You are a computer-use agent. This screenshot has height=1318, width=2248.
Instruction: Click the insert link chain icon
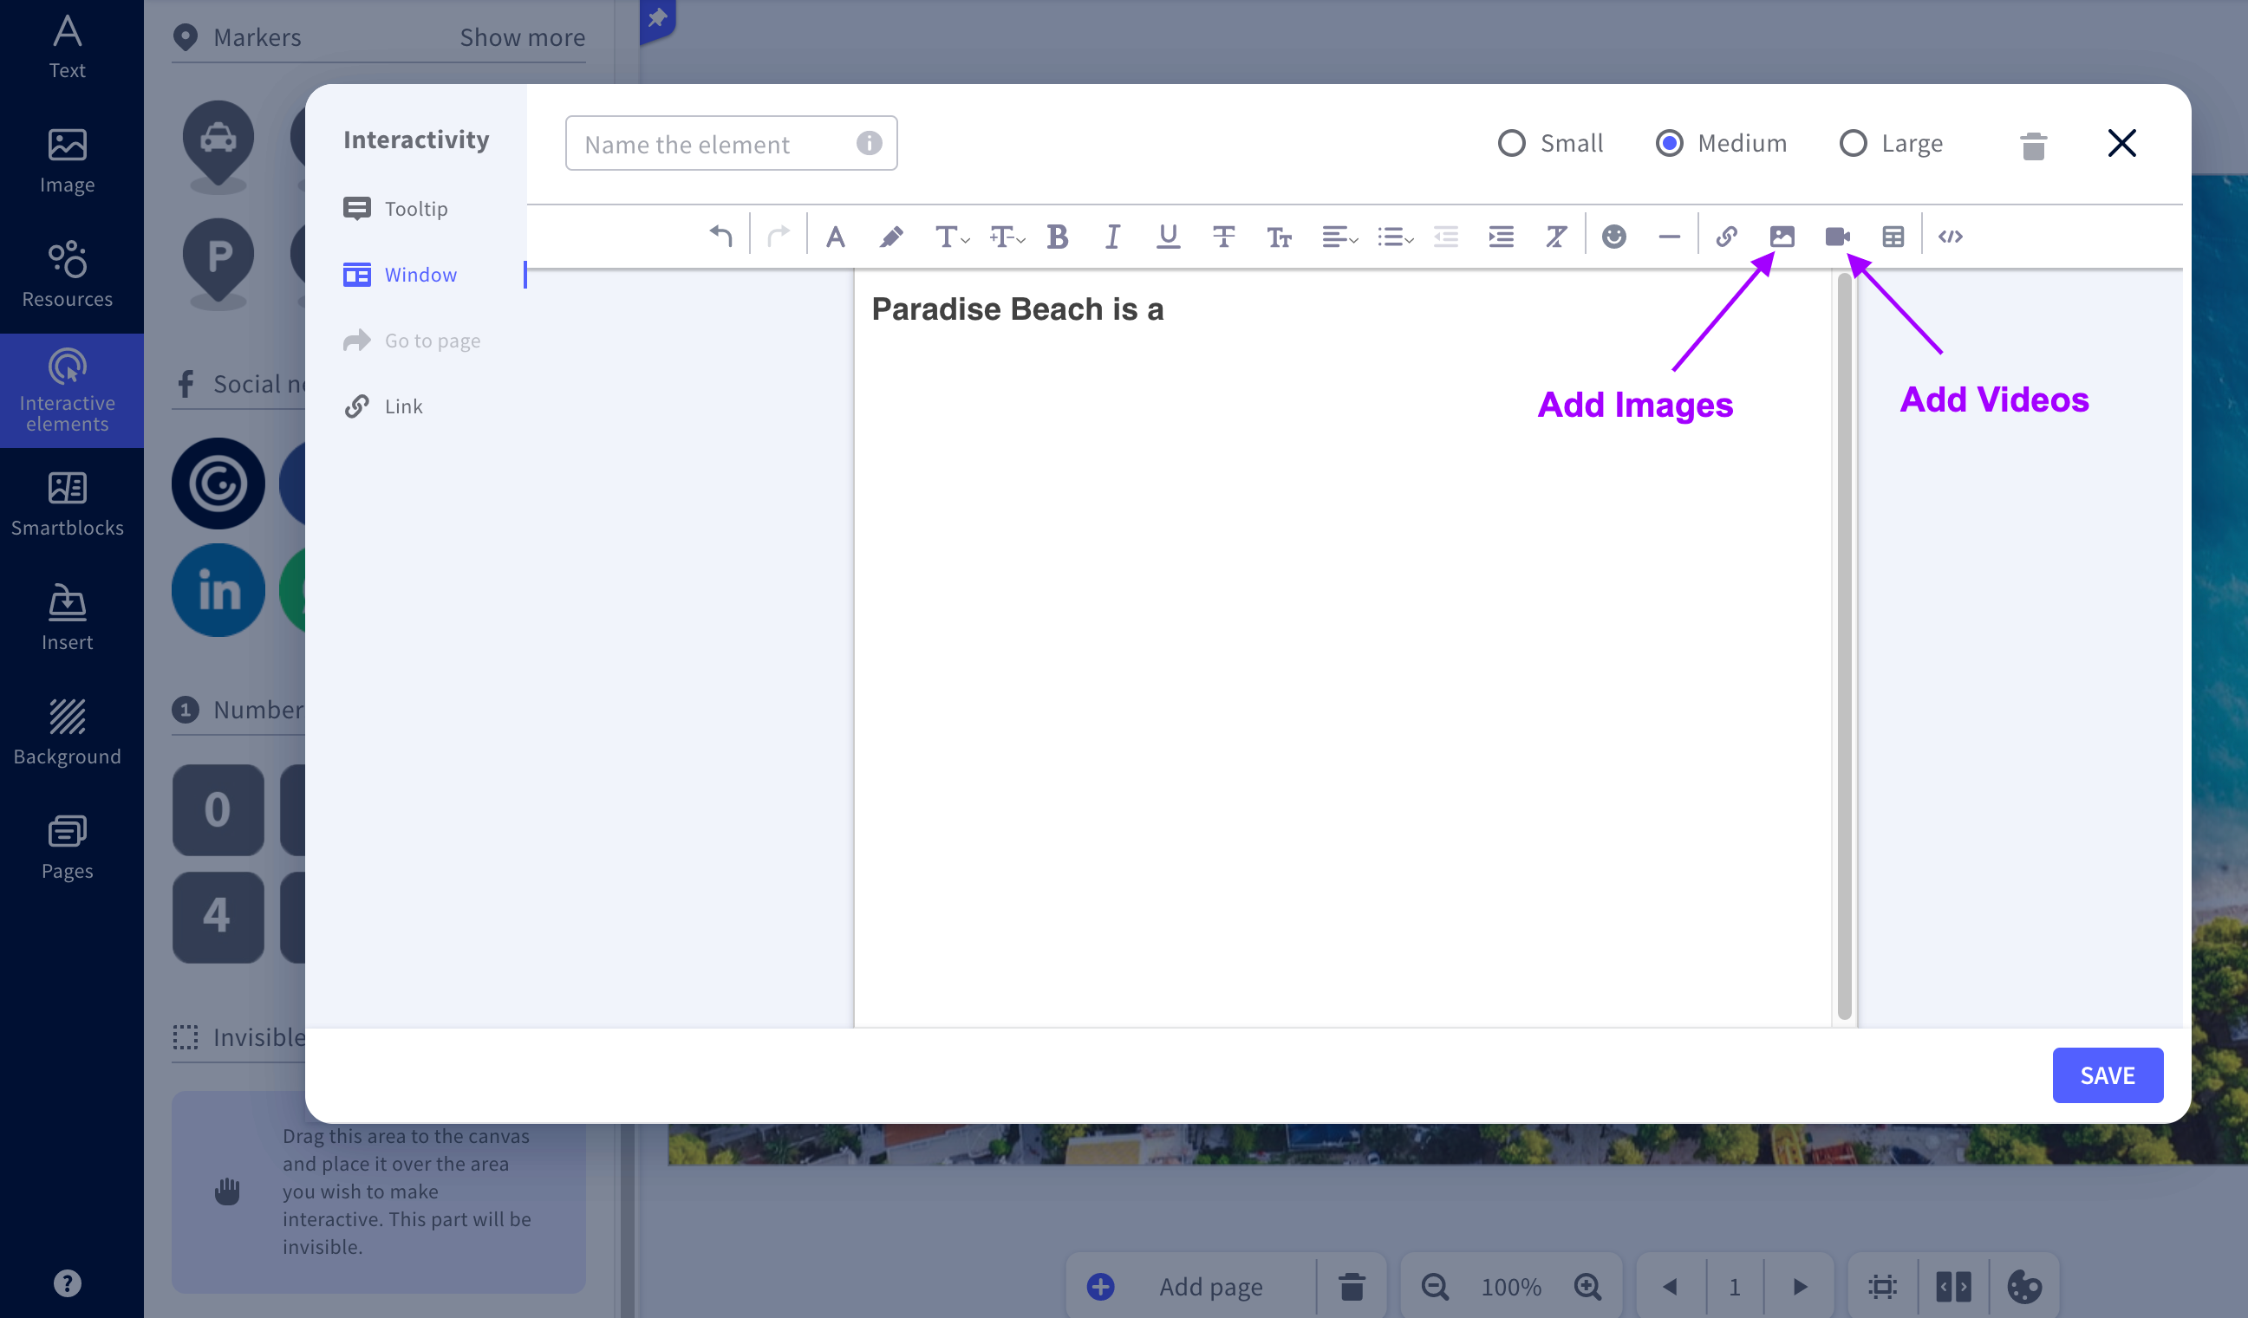(x=1726, y=237)
